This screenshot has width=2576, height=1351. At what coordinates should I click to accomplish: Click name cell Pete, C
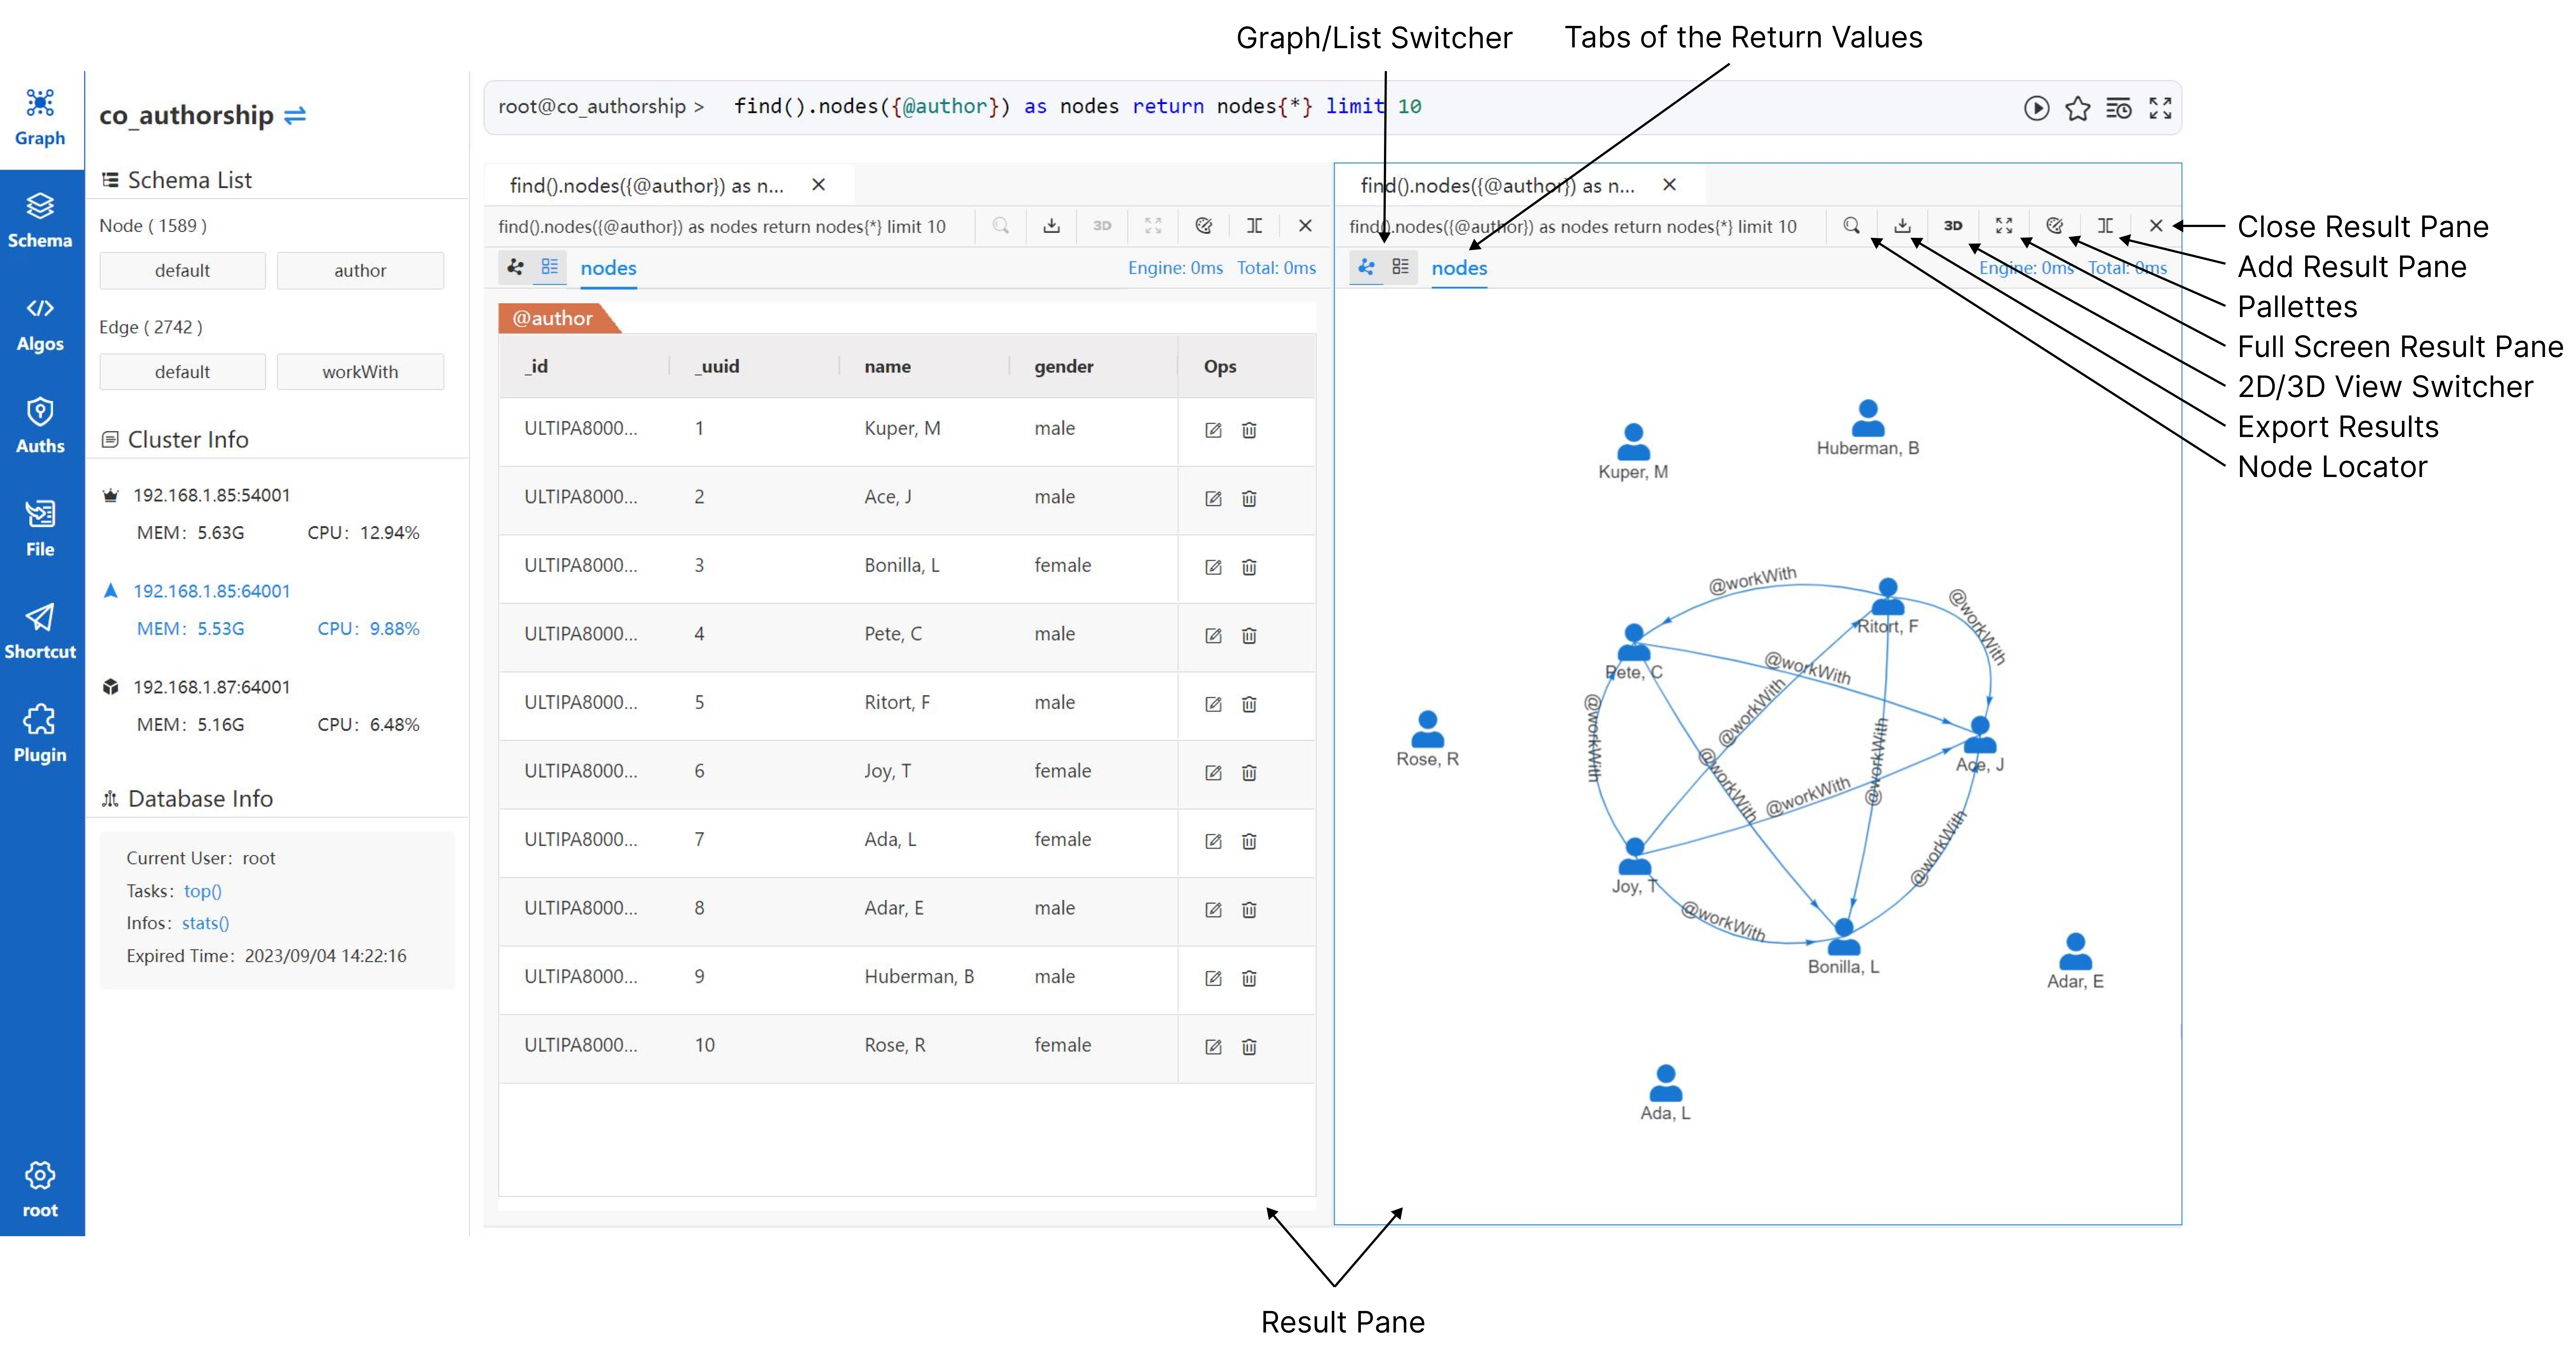893,634
